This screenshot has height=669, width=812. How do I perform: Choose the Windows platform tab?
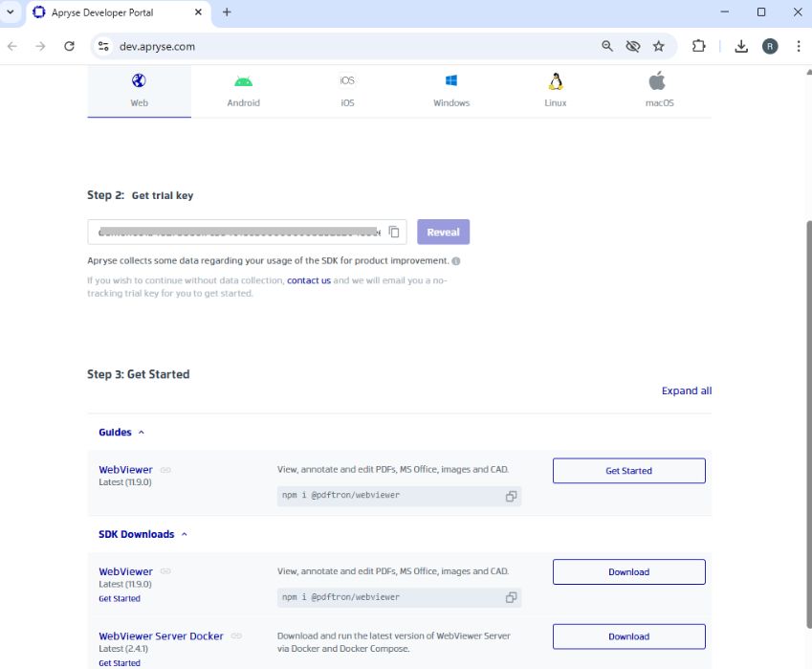(x=451, y=91)
